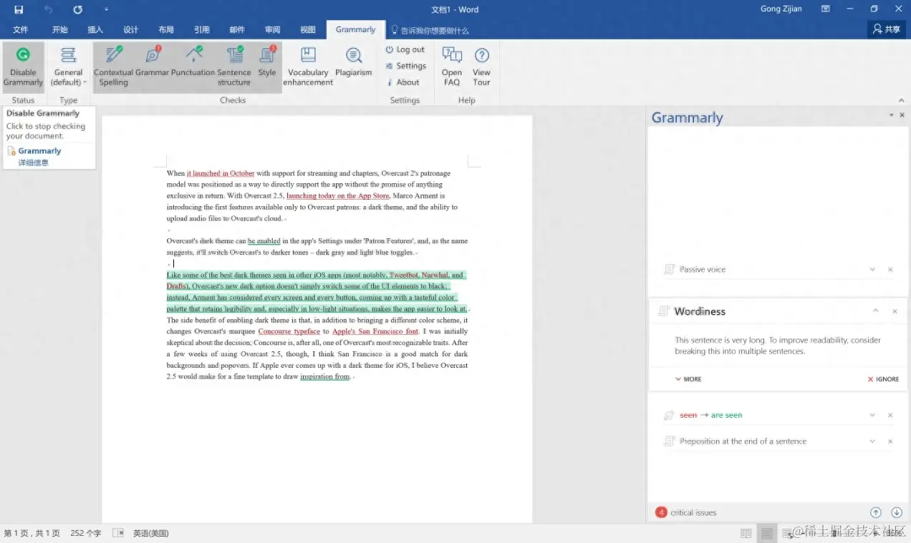
Task: Open the Grammarly FAQ
Action: coord(452,67)
